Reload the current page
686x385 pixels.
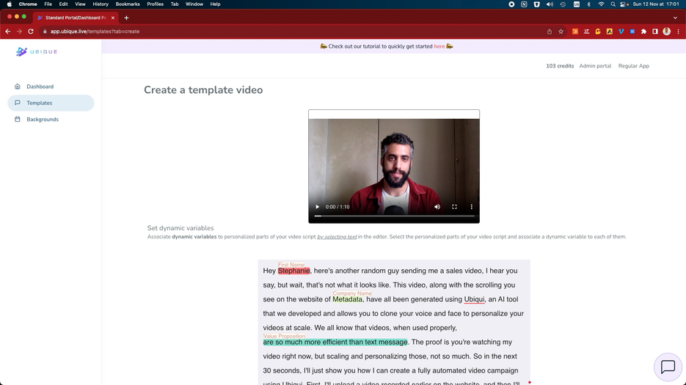[x=31, y=32]
